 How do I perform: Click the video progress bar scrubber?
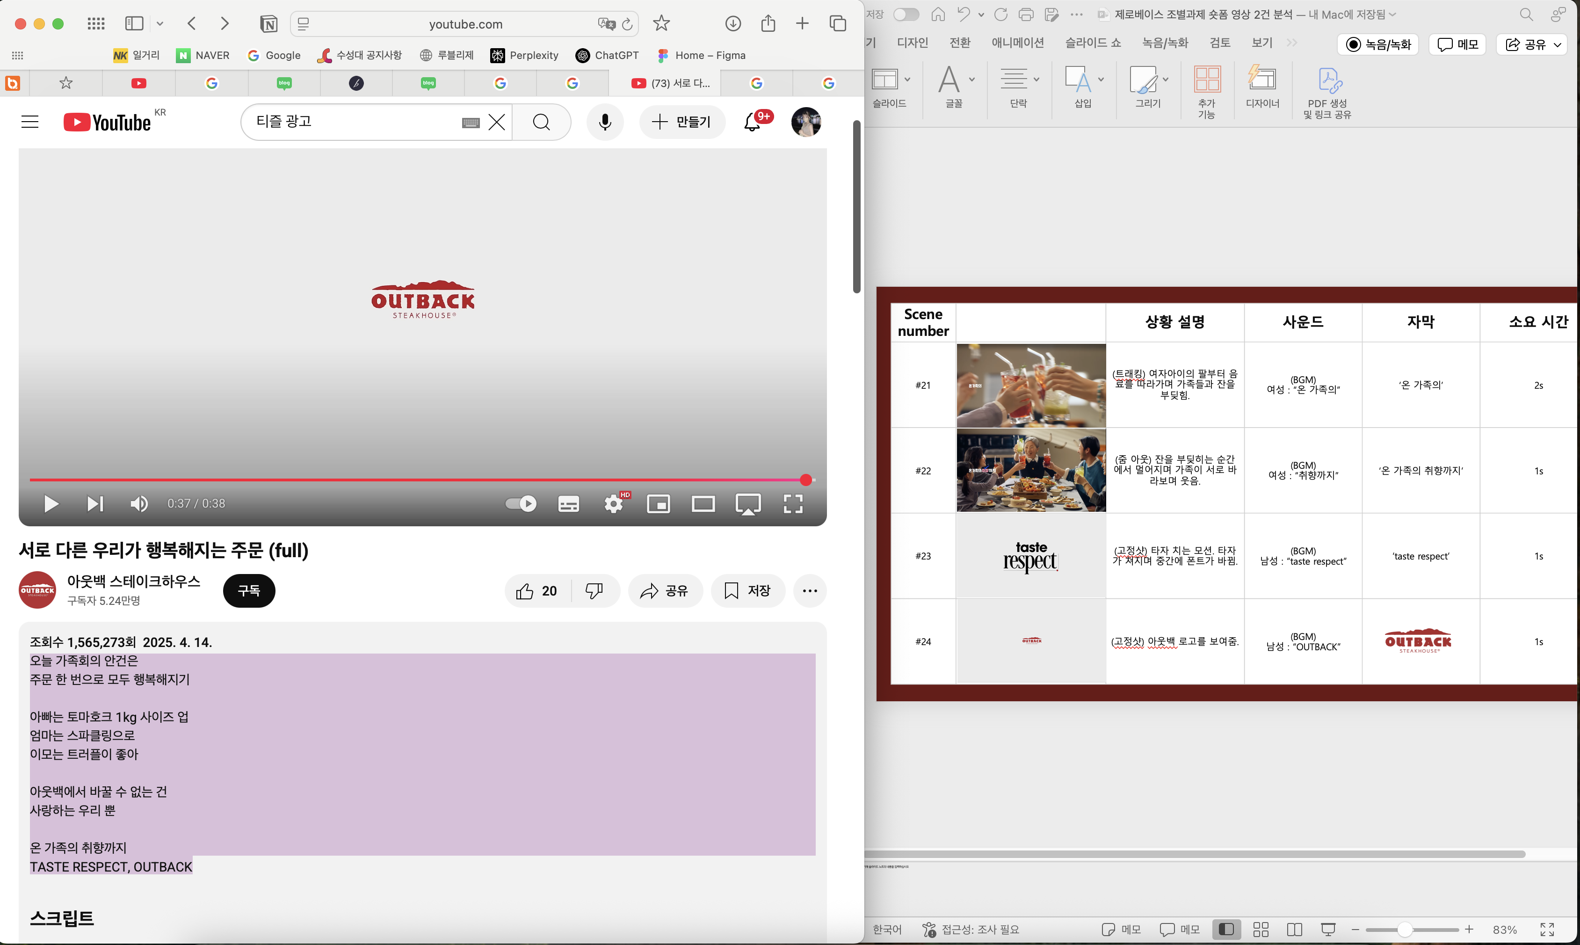point(805,480)
